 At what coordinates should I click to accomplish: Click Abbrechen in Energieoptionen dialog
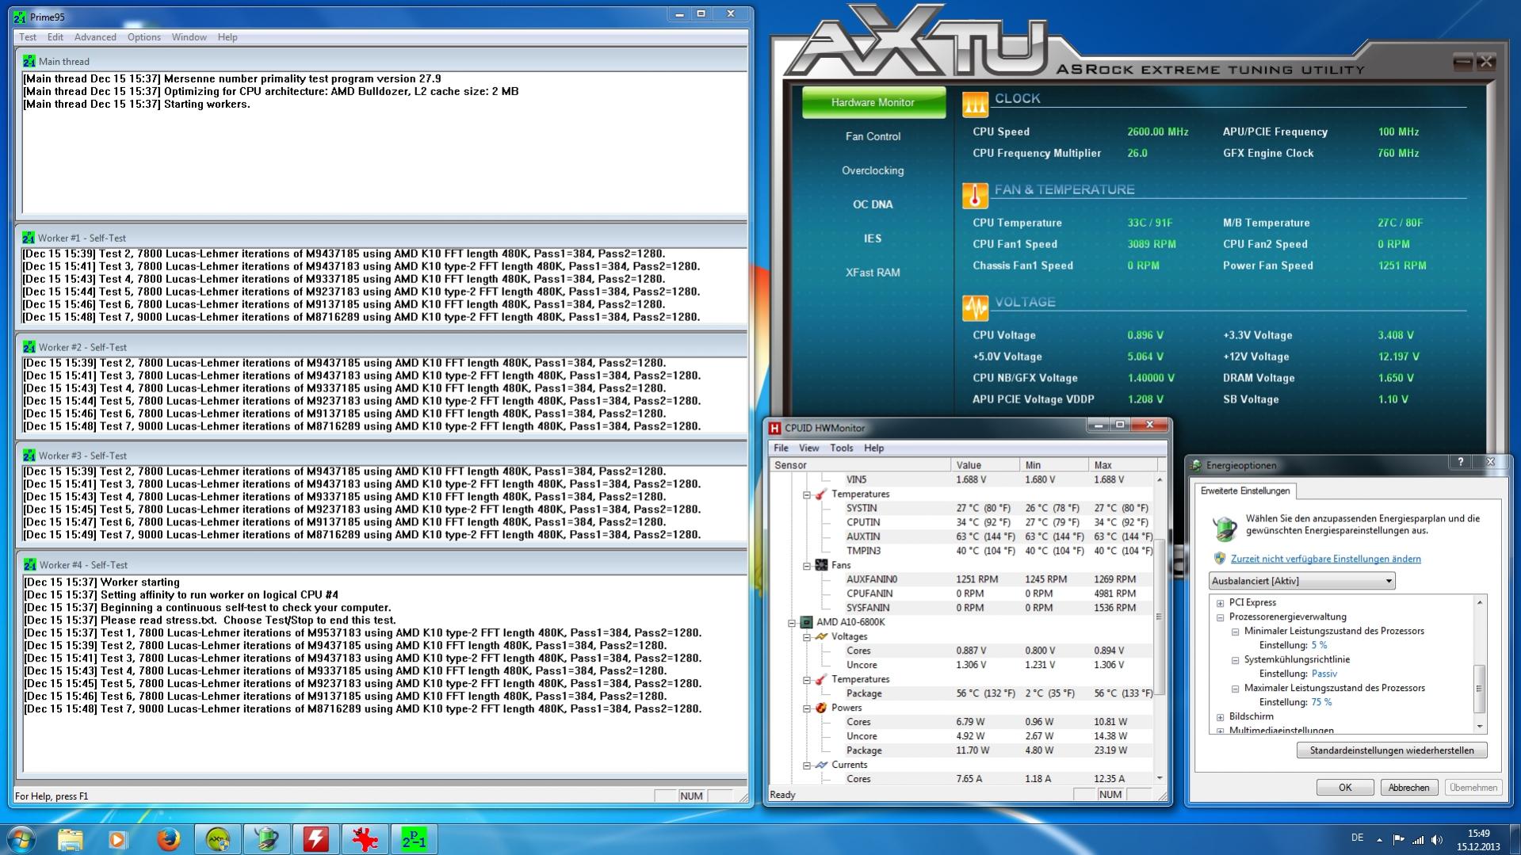pyautogui.click(x=1409, y=788)
